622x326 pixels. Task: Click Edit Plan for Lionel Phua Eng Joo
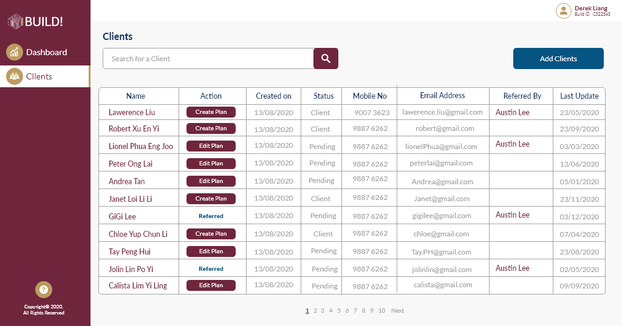tap(211, 146)
